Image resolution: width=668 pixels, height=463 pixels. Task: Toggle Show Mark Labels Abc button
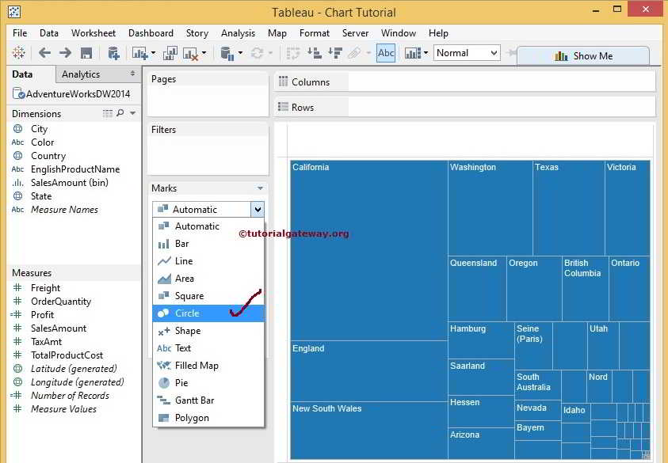[x=386, y=53]
